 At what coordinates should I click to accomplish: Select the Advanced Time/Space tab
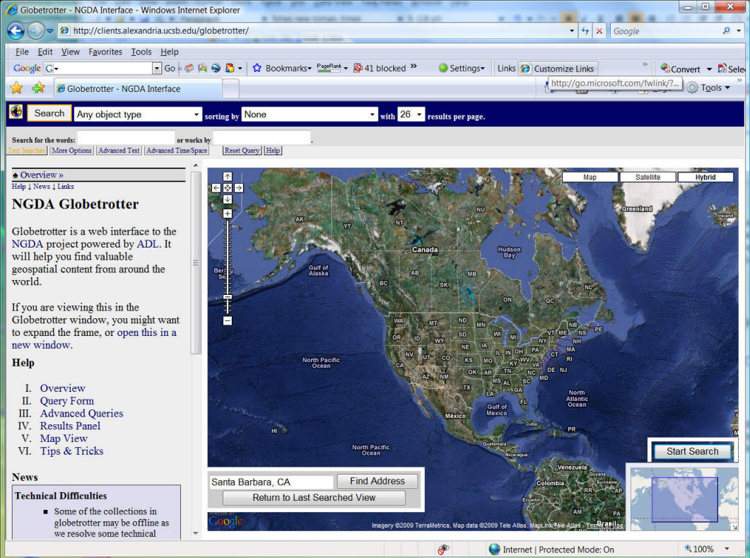pyautogui.click(x=177, y=151)
